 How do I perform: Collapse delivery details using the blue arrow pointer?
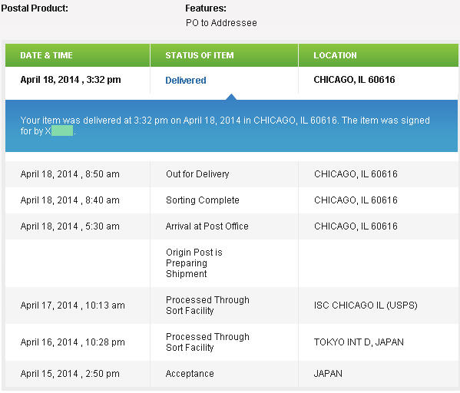click(x=231, y=97)
